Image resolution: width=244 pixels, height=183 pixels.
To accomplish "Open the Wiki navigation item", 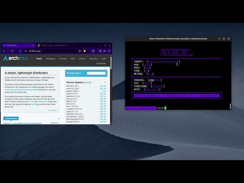I will point(73,59).
